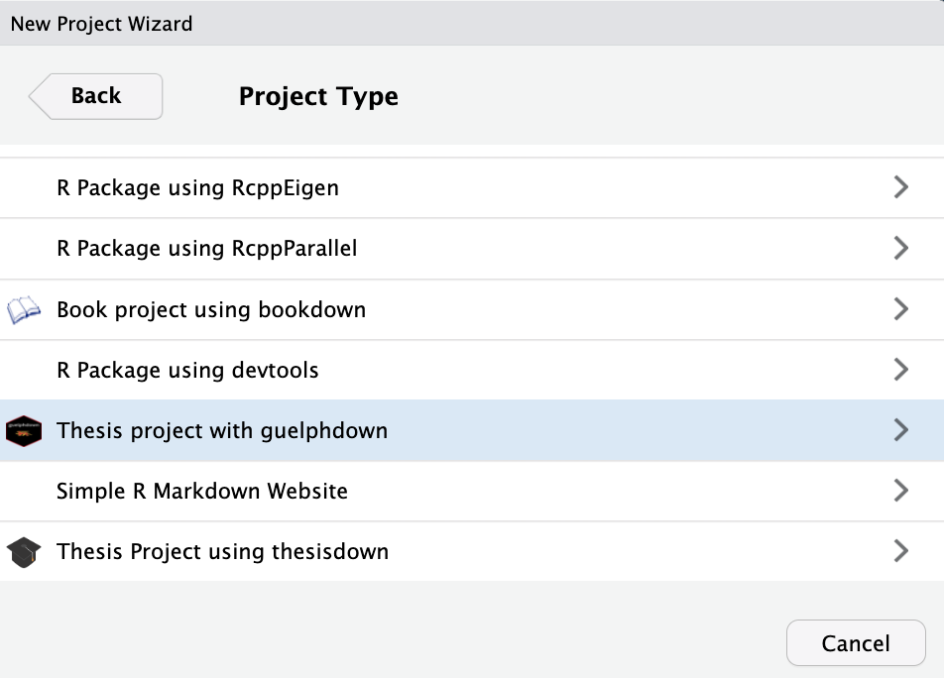
Task: Select 'Thesis Project using thesisdown'
Action: tap(472, 552)
